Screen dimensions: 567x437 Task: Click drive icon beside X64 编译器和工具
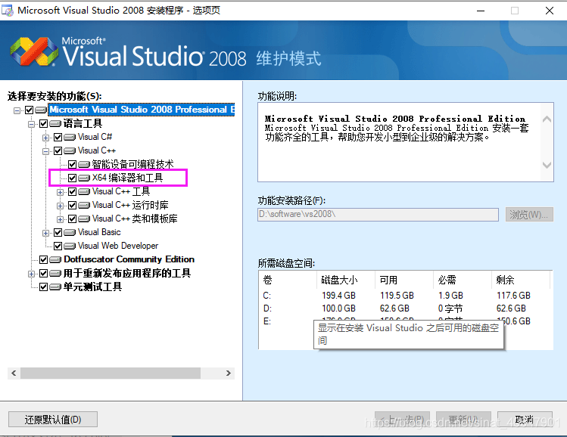(84, 178)
